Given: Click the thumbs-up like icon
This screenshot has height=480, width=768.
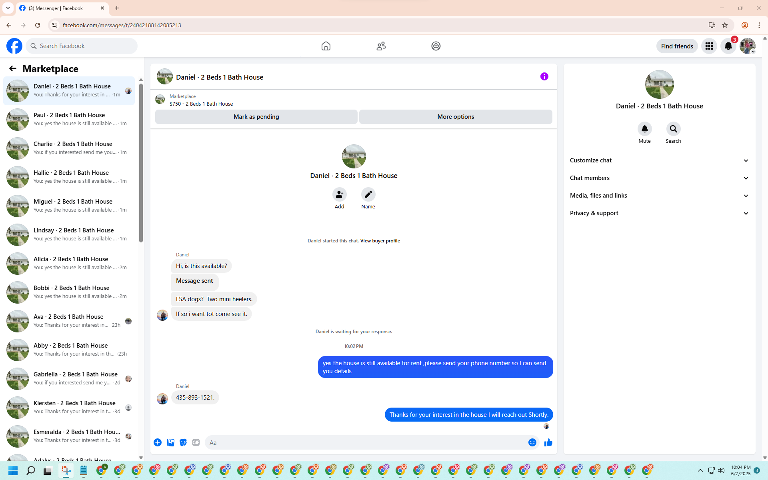Looking at the screenshot, I should [x=548, y=442].
